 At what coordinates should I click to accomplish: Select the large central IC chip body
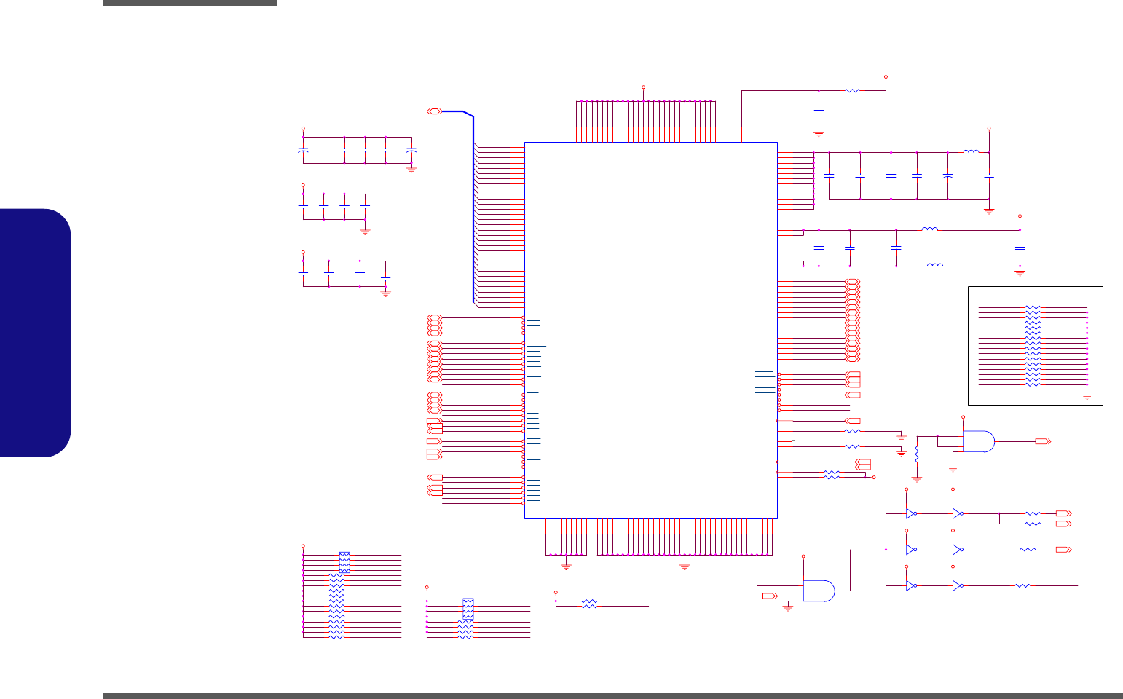coord(651,331)
